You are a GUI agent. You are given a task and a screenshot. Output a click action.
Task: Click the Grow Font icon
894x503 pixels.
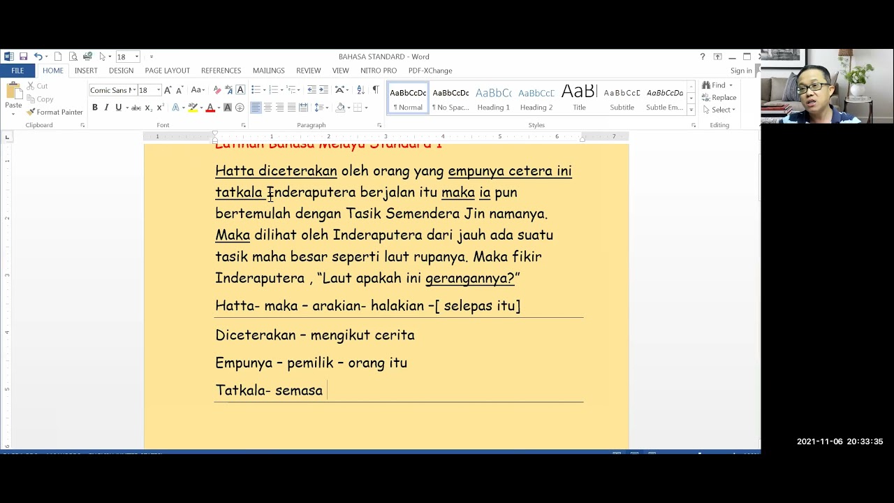(168, 90)
